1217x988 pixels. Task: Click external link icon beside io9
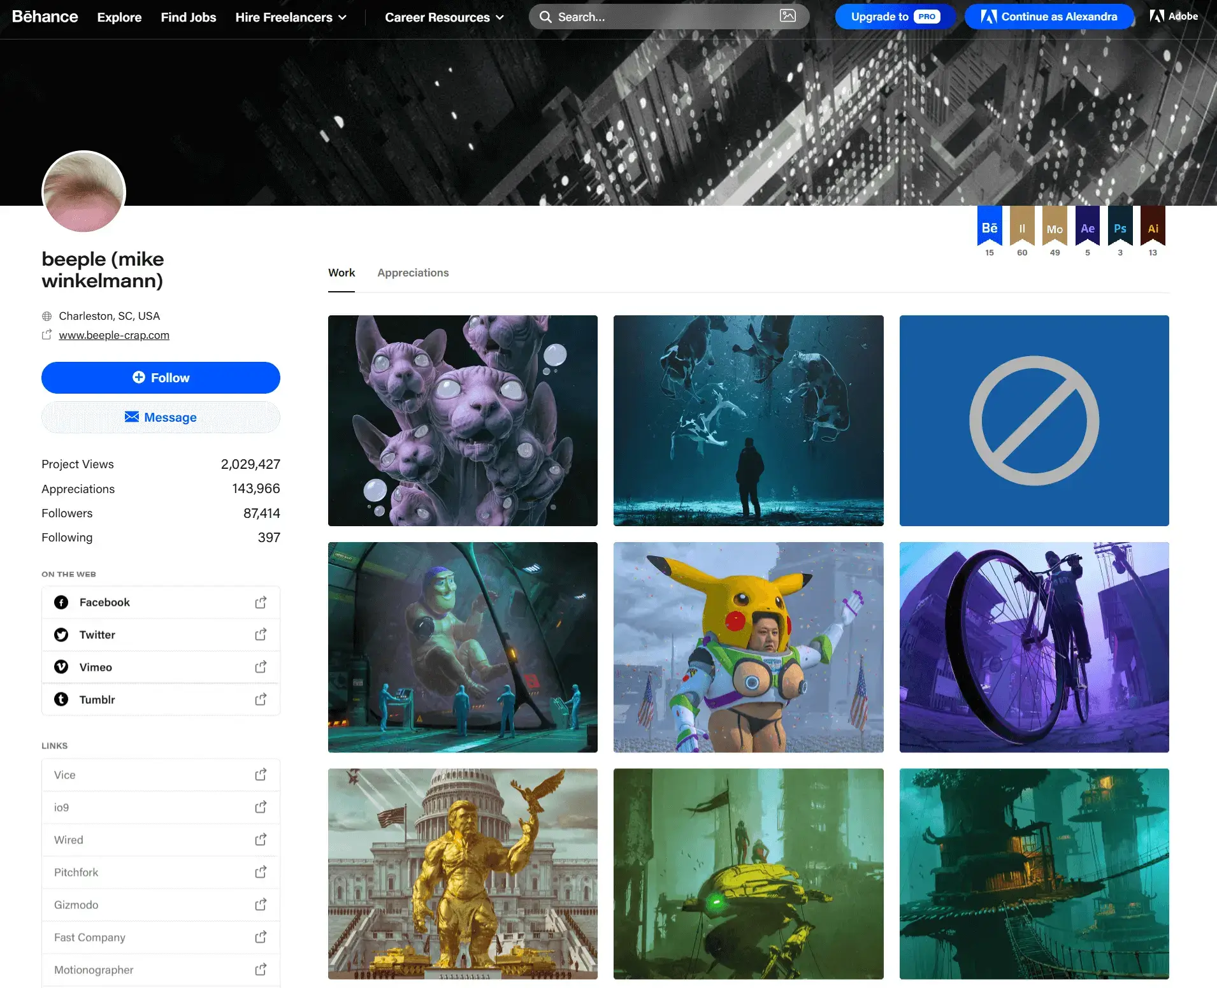tap(261, 807)
